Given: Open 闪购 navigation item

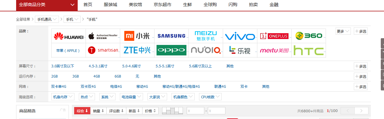Looking at the screenshot, I should pyautogui.click(x=233, y=5).
